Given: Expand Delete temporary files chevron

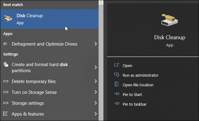Looking at the screenshot, I should (96, 81).
